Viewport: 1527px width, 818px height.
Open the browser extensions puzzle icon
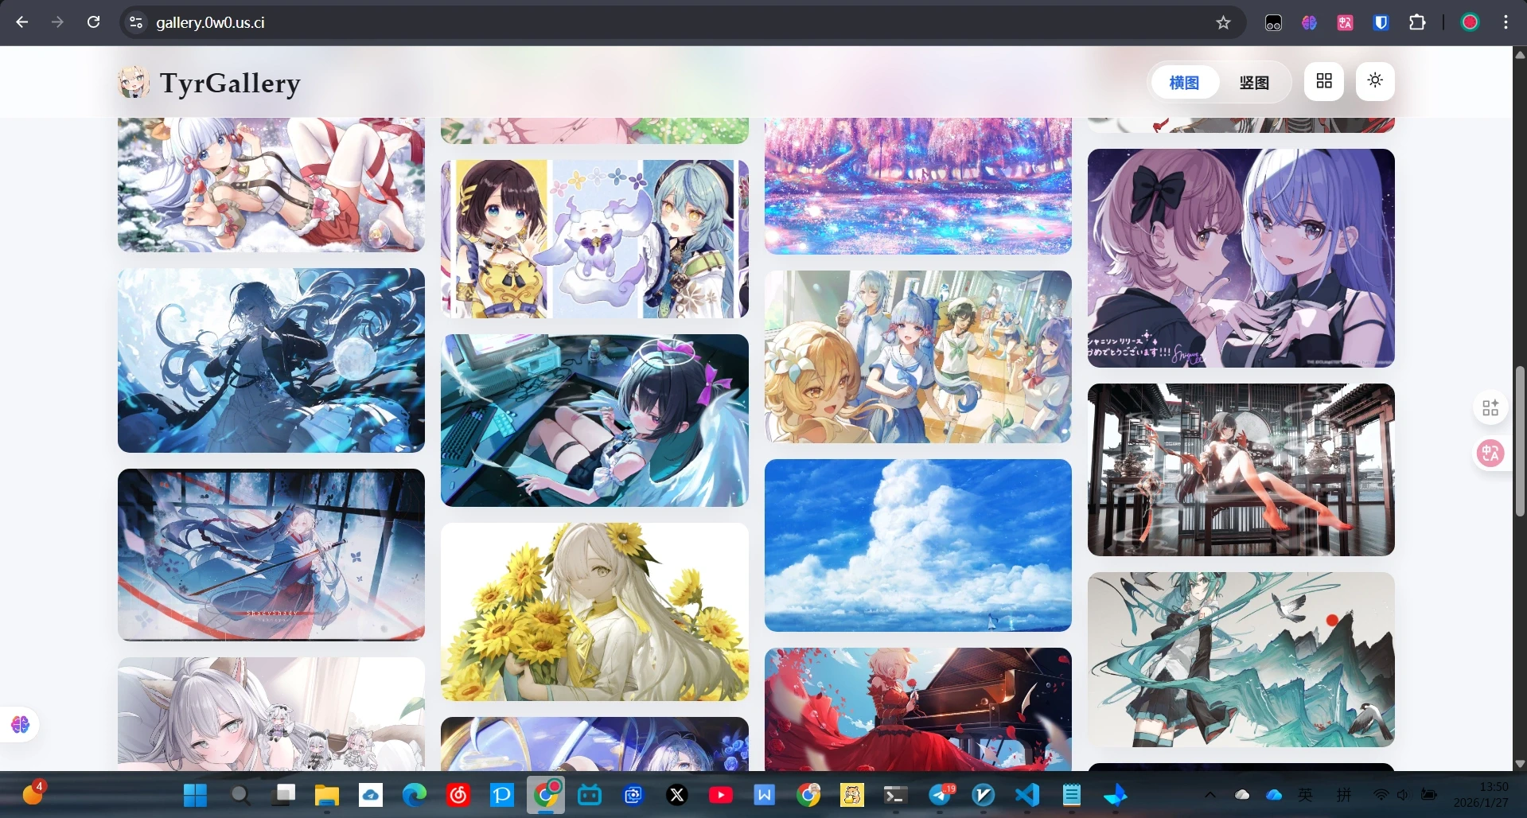1417,22
